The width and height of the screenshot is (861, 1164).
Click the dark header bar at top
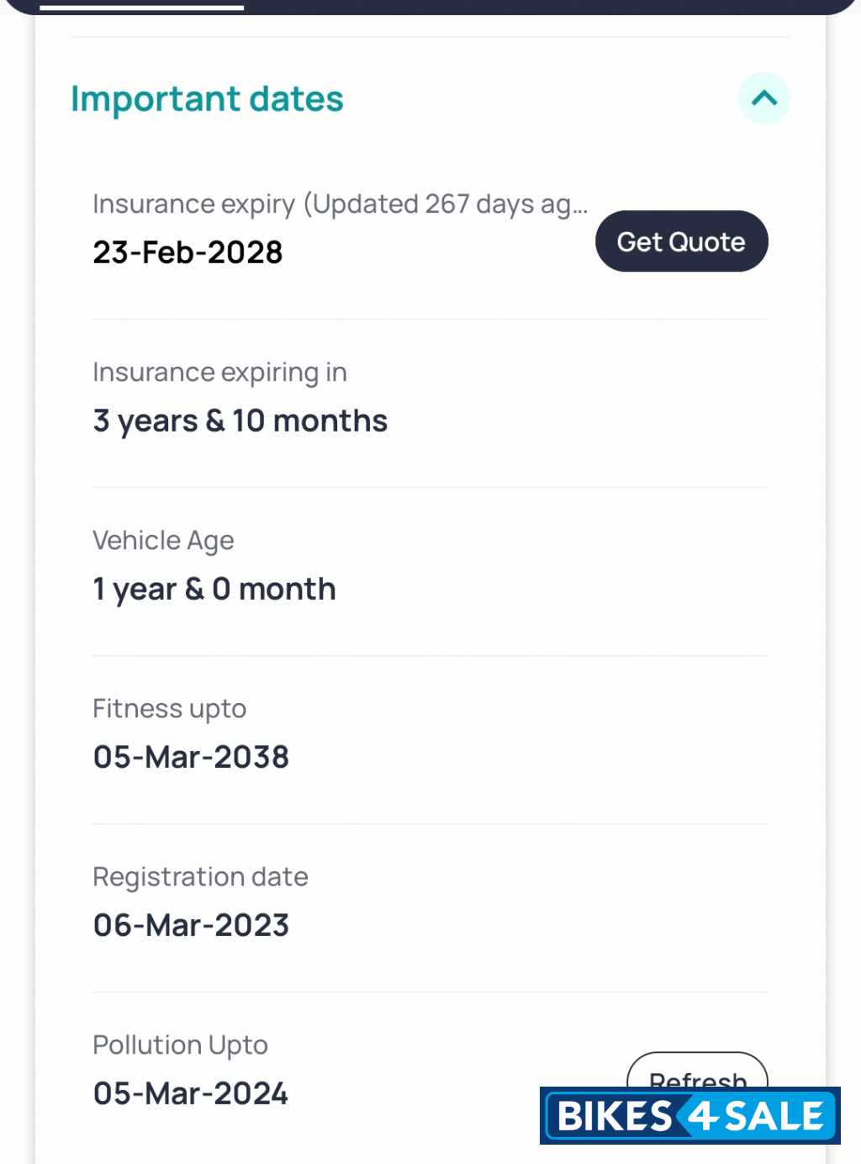(547, 6)
